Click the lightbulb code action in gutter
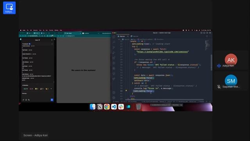Viewport: 250px width, 141px height. (x=126, y=90)
